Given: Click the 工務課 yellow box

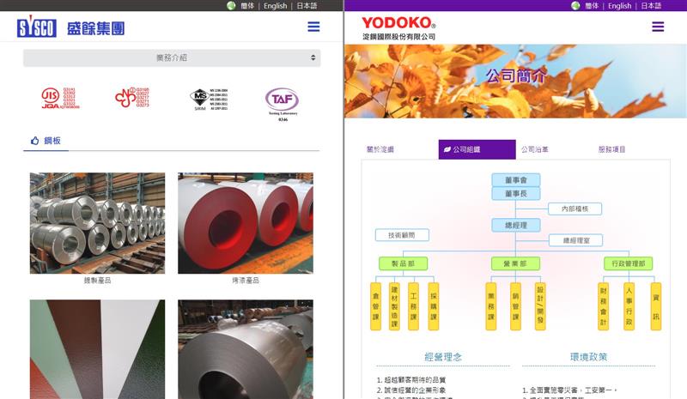Looking at the screenshot, I should coord(414,306).
